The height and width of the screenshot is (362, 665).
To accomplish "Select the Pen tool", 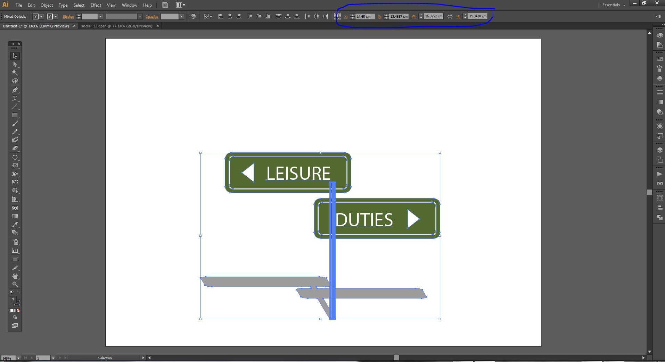I will (x=15, y=90).
